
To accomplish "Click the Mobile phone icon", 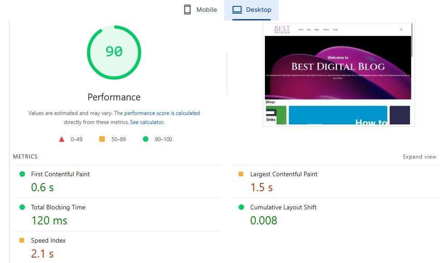I will 187,10.
